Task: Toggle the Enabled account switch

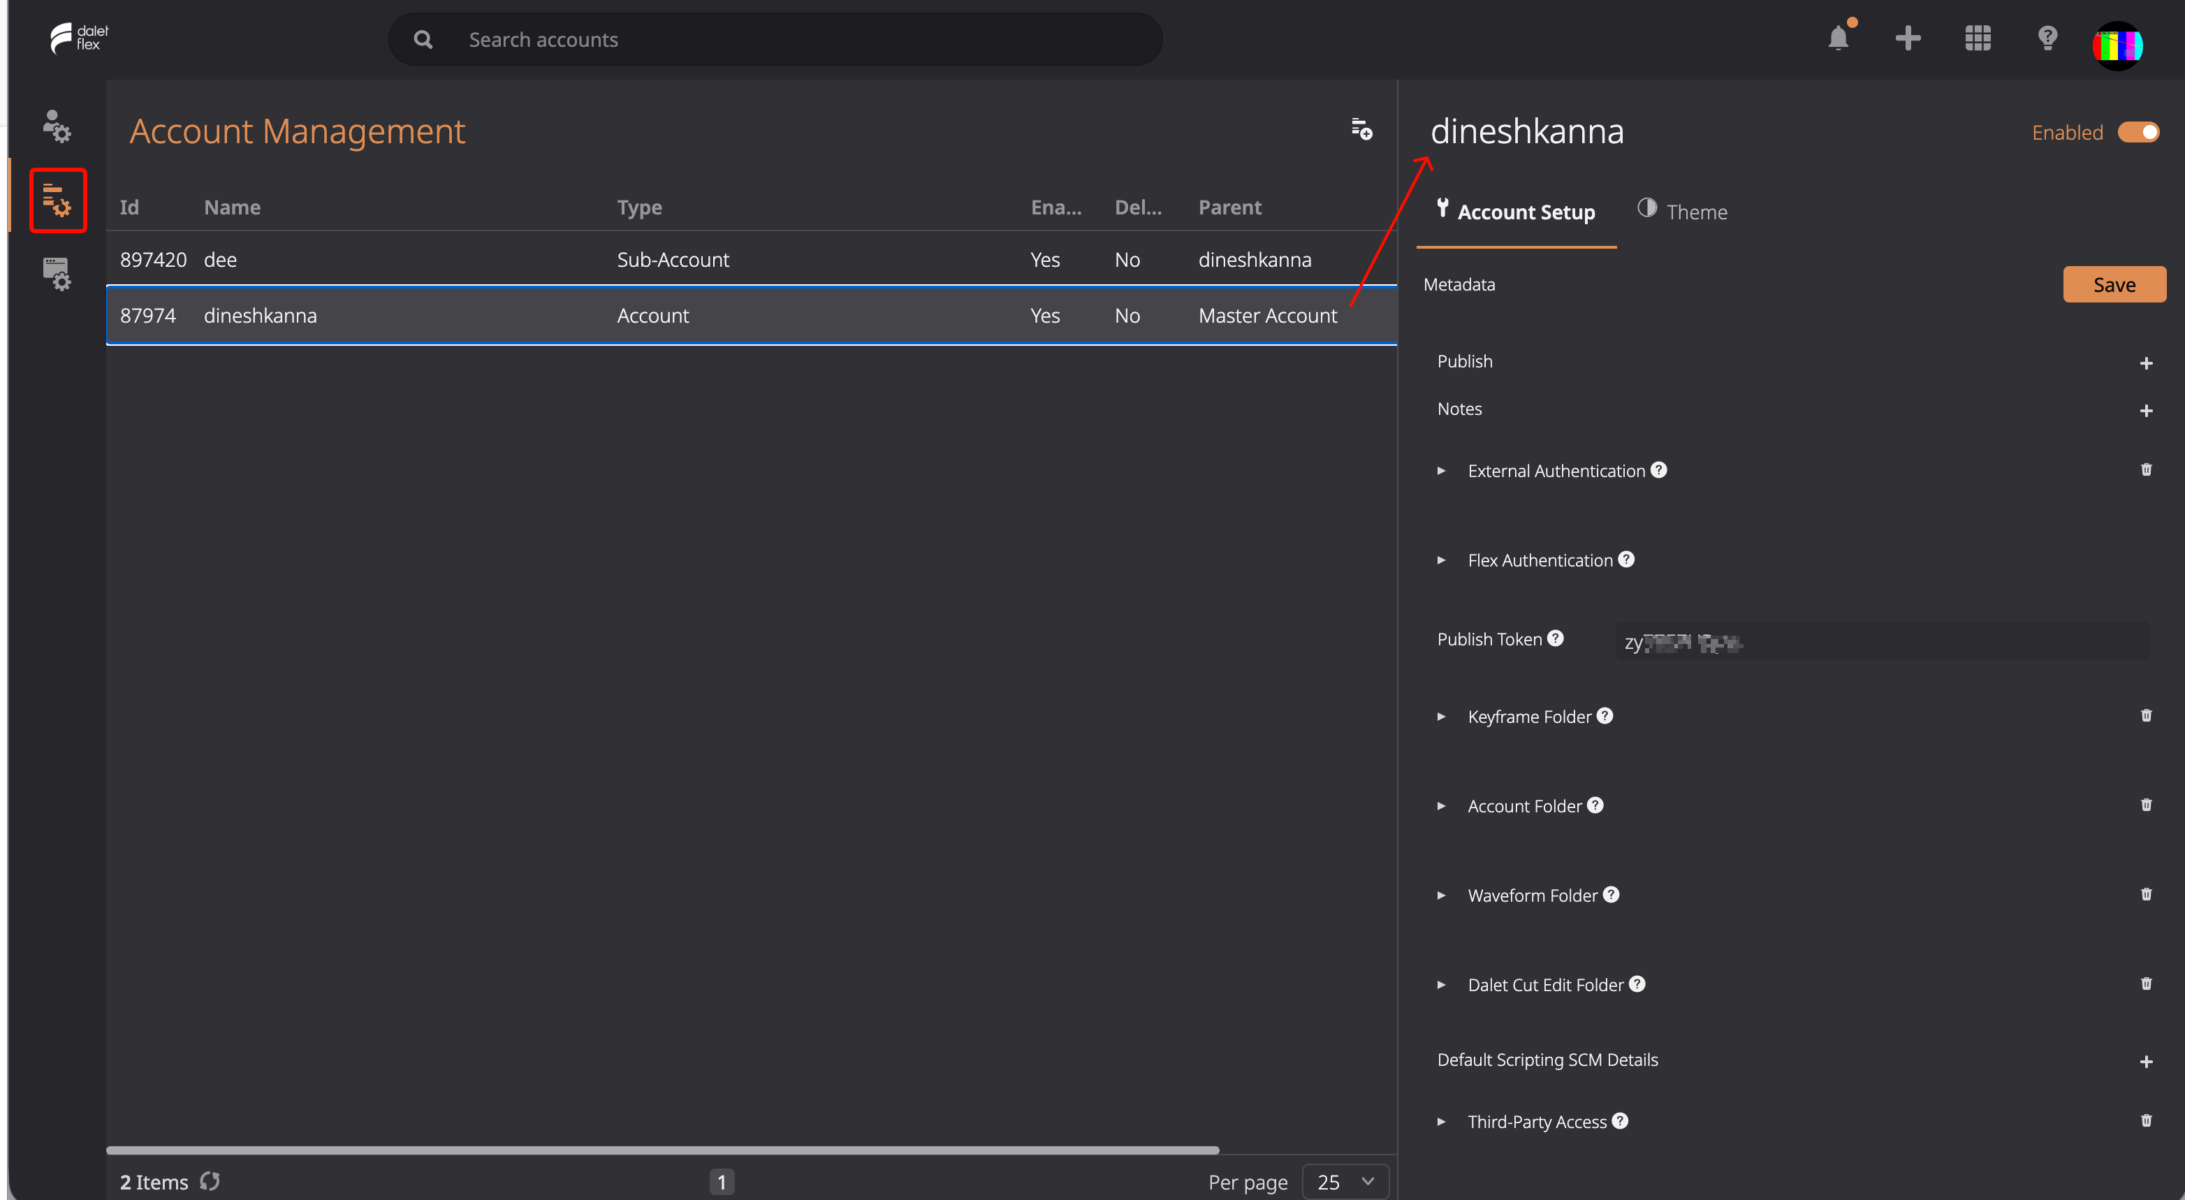Action: [2138, 132]
